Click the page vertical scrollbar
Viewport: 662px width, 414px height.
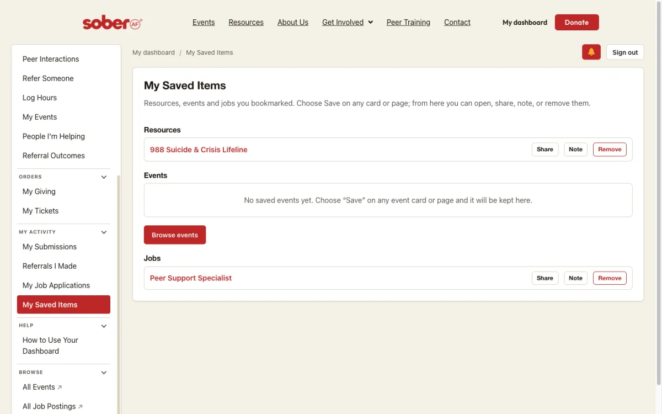pyautogui.click(x=659, y=193)
